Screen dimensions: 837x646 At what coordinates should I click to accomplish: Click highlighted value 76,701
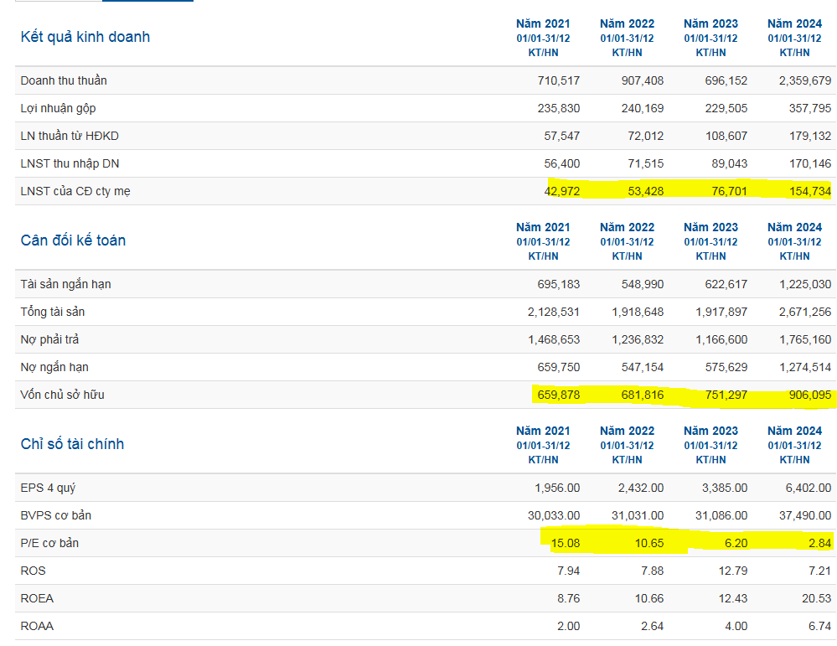(x=729, y=191)
